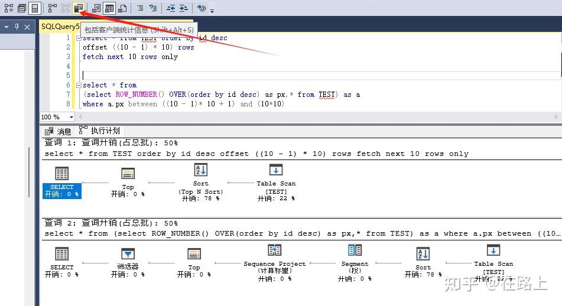Viewport: 562px width, 306px height.
Task: Select the Sort operator in query 2
Action: click(x=423, y=263)
